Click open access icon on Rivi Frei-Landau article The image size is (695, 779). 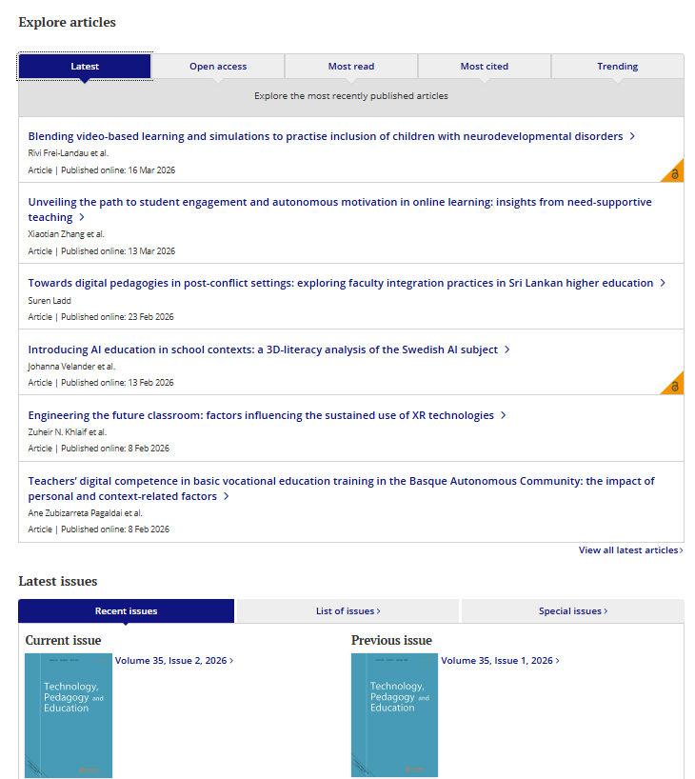coord(675,174)
